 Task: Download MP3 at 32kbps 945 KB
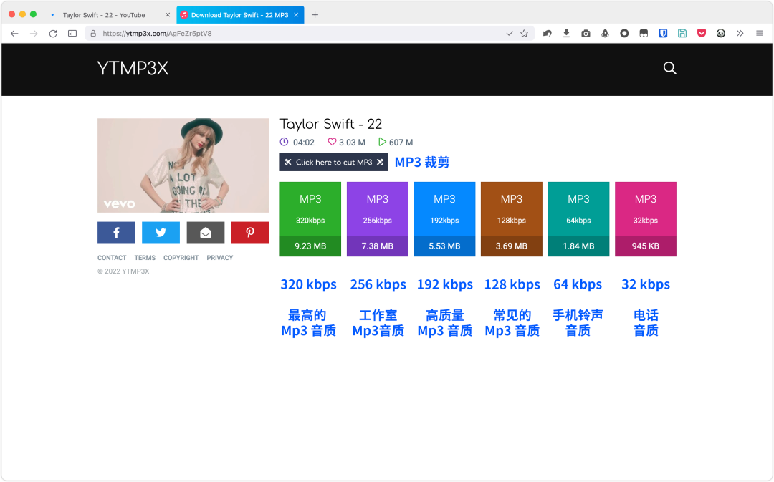pos(646,219)
